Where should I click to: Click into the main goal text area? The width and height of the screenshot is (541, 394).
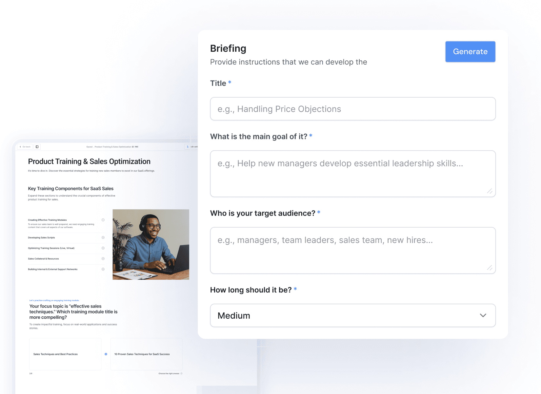353,174
